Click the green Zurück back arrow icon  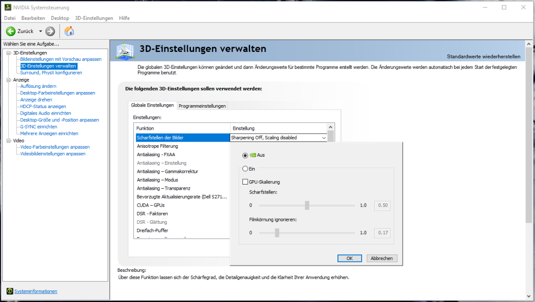(x=10, y=31)
